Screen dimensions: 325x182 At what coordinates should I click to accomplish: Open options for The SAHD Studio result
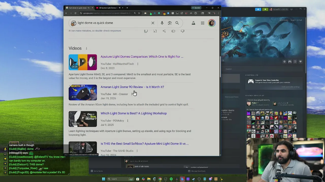point(137,151)
